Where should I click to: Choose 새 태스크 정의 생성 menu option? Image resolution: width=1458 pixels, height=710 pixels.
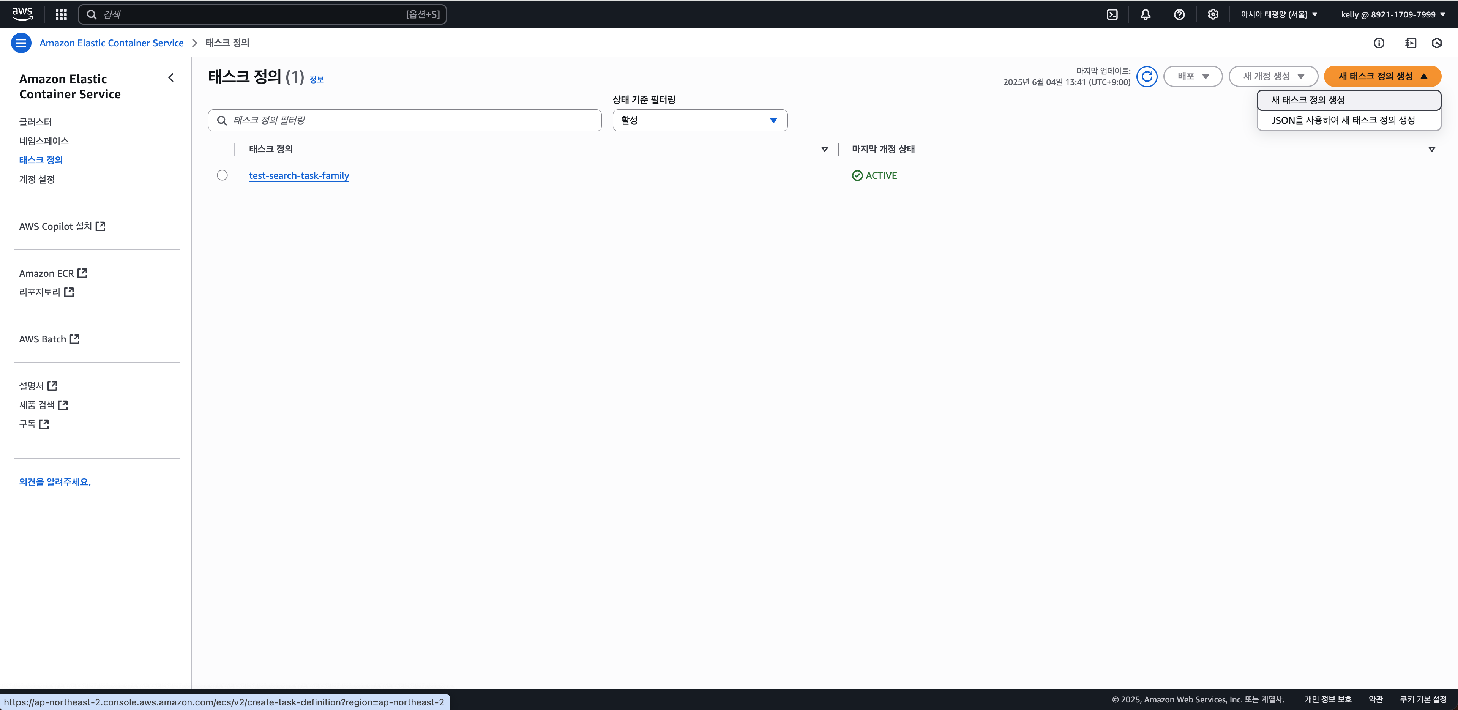point(1307,100)
